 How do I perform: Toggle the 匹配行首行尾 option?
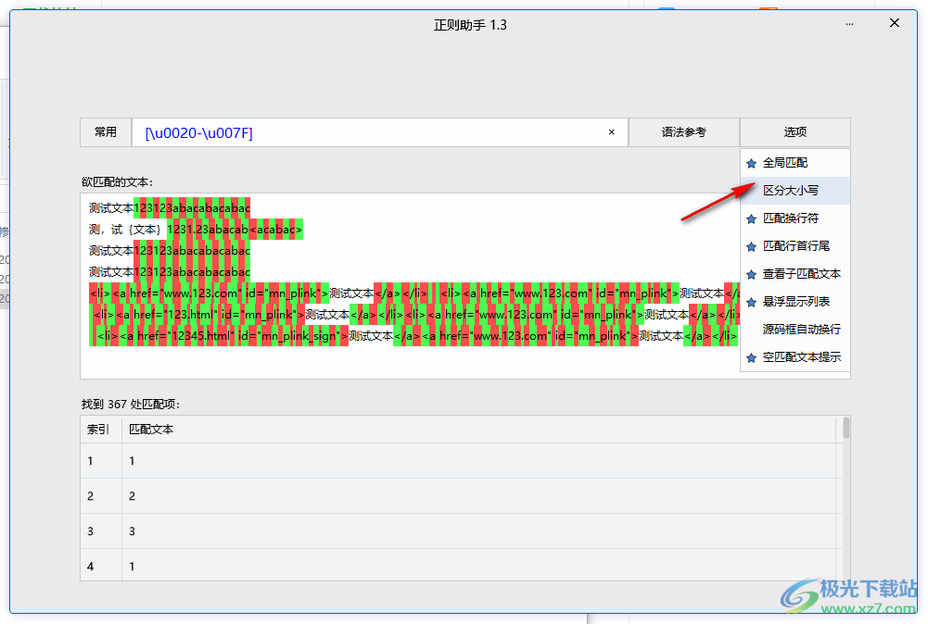795,246
